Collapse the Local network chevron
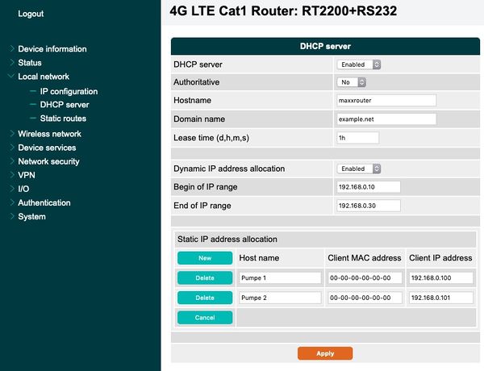The image size is (484, 371). point(11,76)
